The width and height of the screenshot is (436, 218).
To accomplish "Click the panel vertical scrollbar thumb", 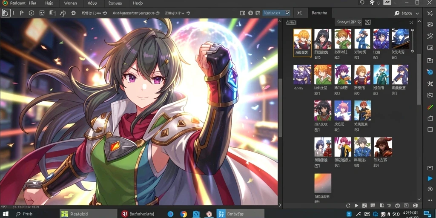I will pos(419,79).
